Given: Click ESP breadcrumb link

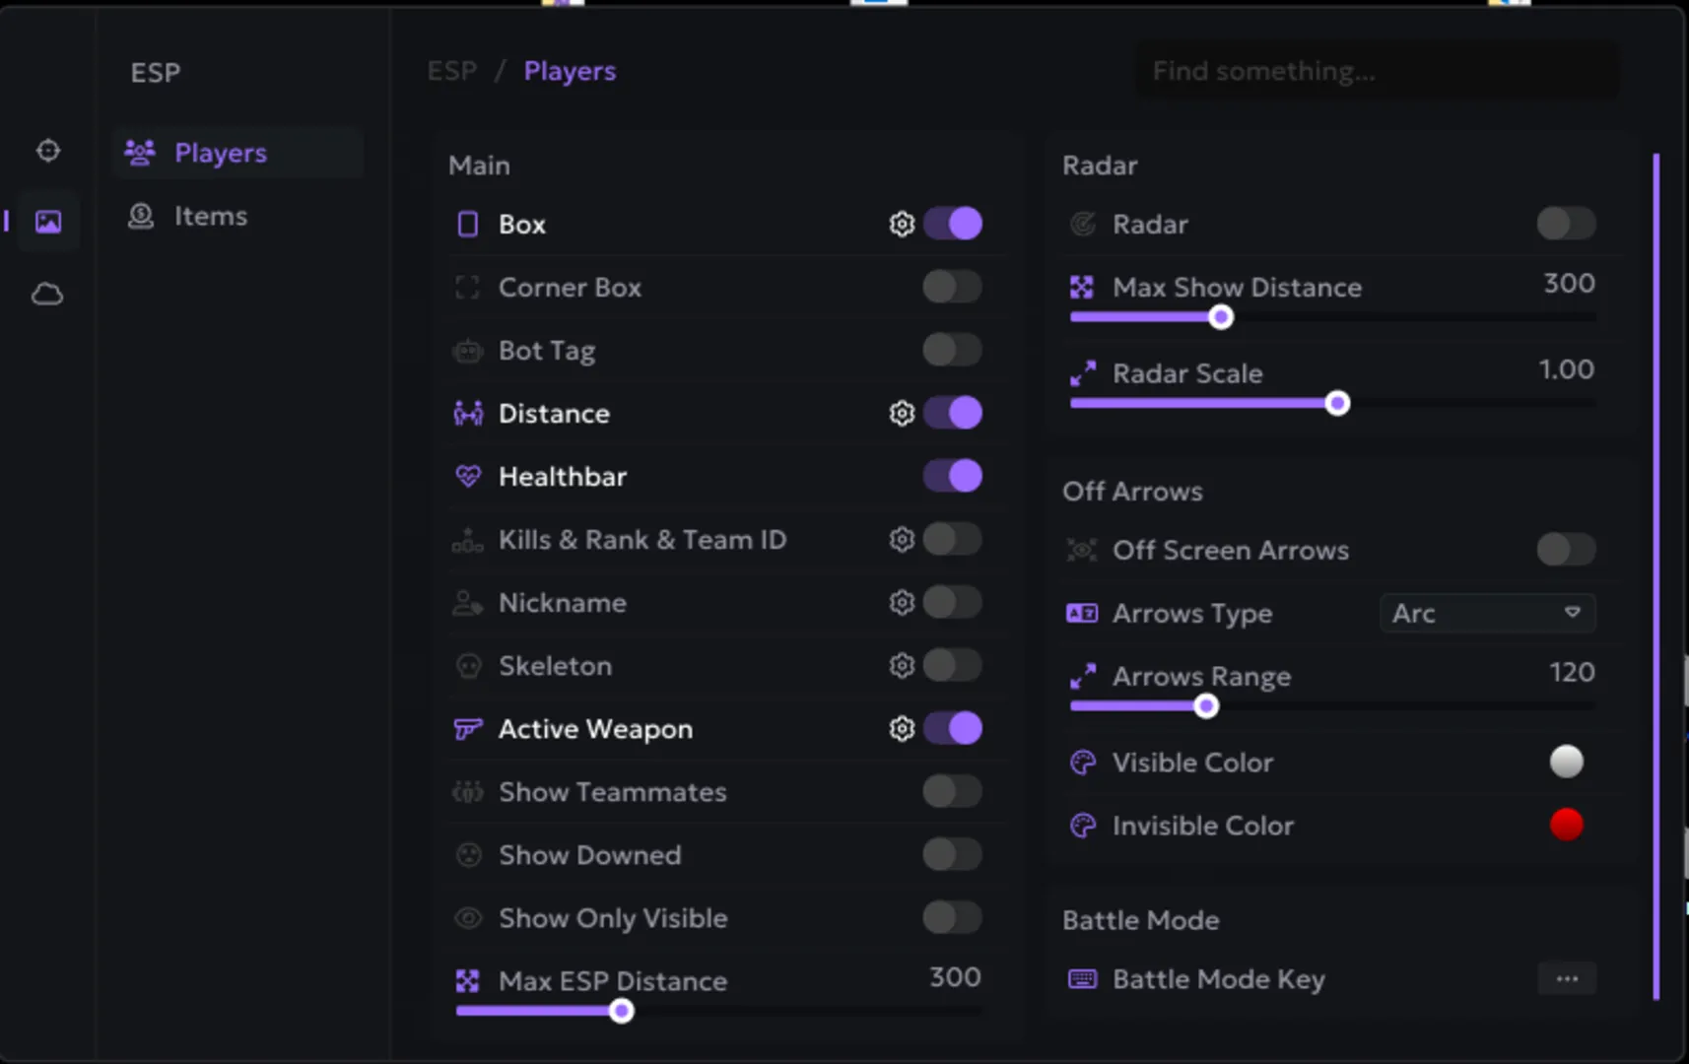Looking at the screenshot, I should click(452, 71).
